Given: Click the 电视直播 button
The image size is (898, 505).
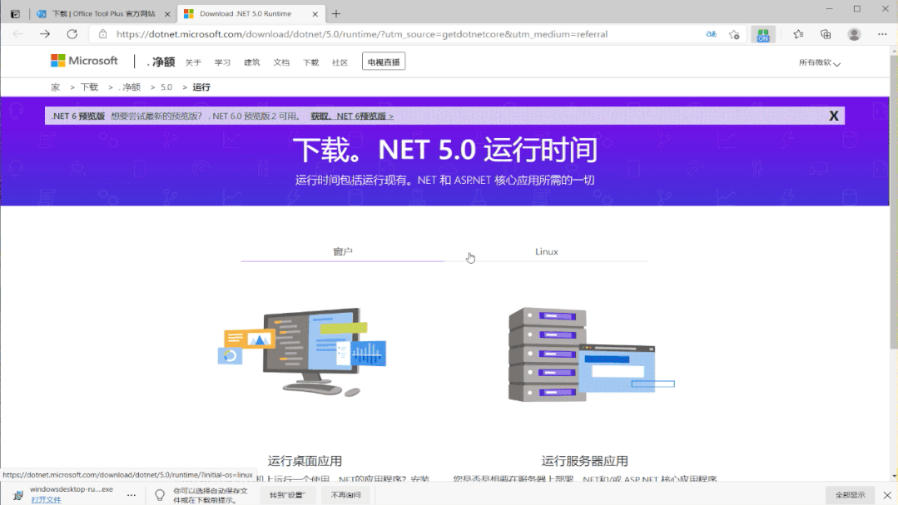Looking at the screenshot, I should (384, 62).
